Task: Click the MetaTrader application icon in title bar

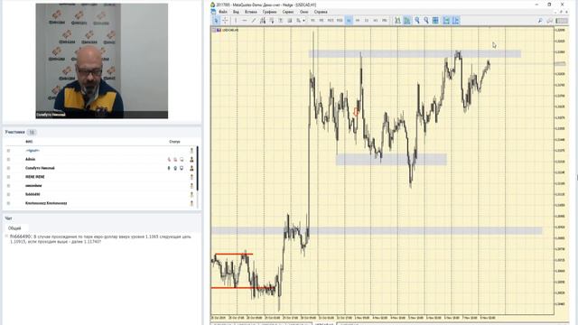Action: tap(213, 5)
